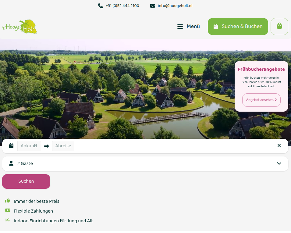
Task: Select the Ankunft arrival date field
Action: pos(29,146)
